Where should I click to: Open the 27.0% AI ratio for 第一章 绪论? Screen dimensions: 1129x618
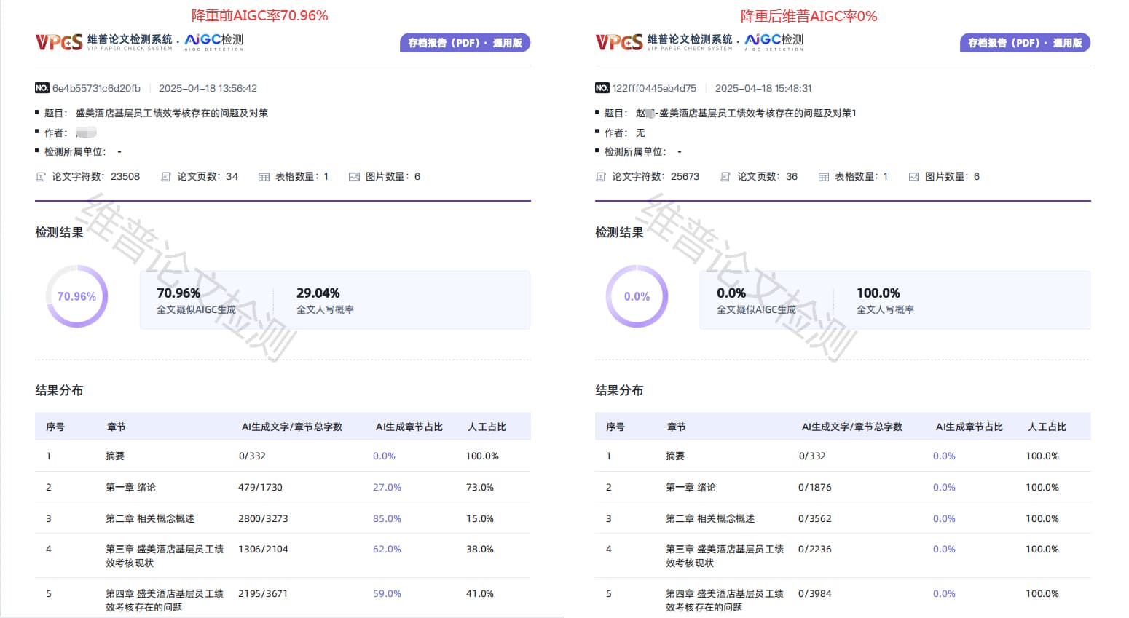(387, 488)
